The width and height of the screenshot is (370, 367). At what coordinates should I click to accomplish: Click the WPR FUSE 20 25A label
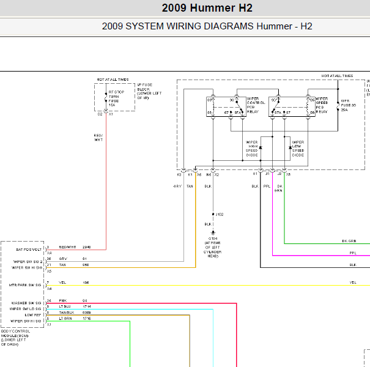coord(349,105)
